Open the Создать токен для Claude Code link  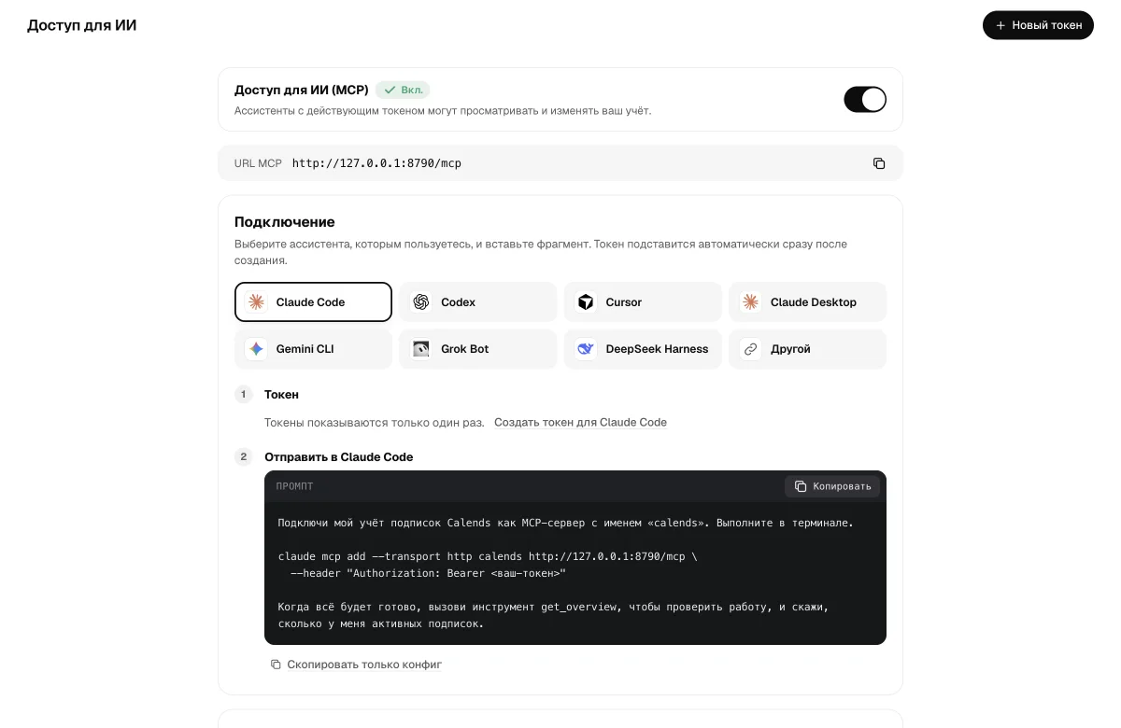580,422
